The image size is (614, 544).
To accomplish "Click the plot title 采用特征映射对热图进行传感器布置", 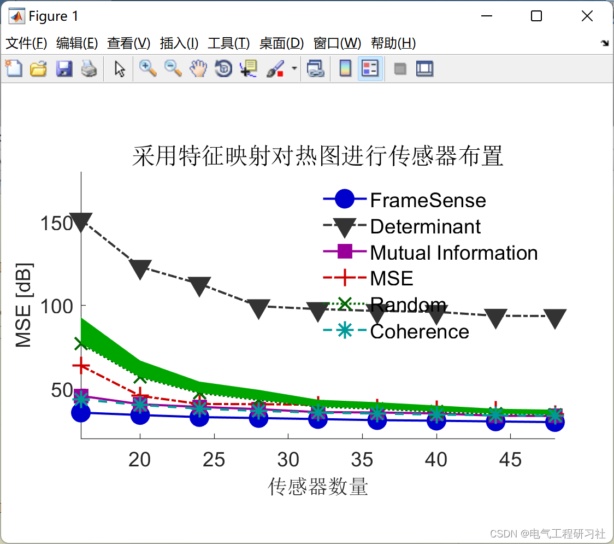I will [317, 156].
